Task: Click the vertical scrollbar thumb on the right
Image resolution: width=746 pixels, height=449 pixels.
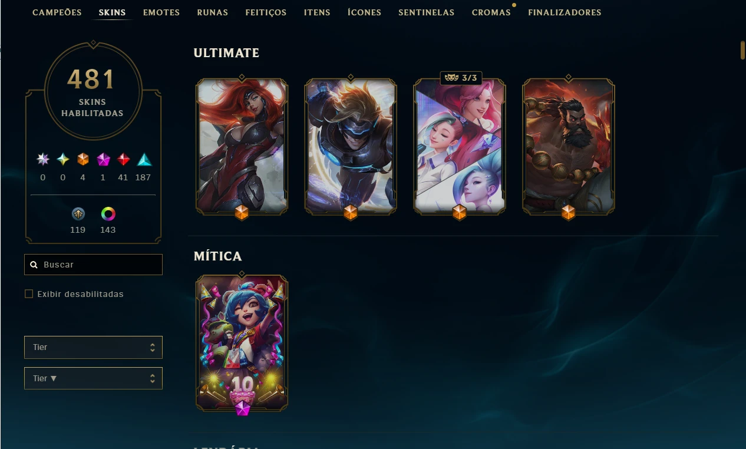Action: [x=743, y=50]
